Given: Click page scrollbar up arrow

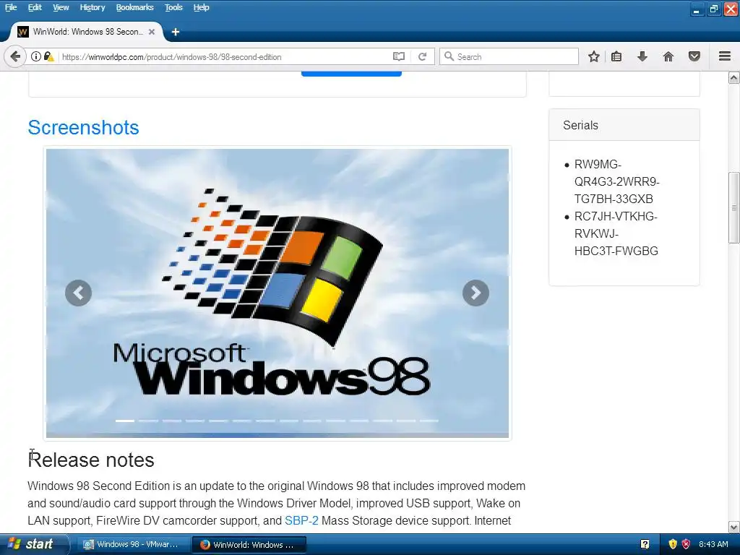Looking at the screenshot, I should (x=734, y=78).
